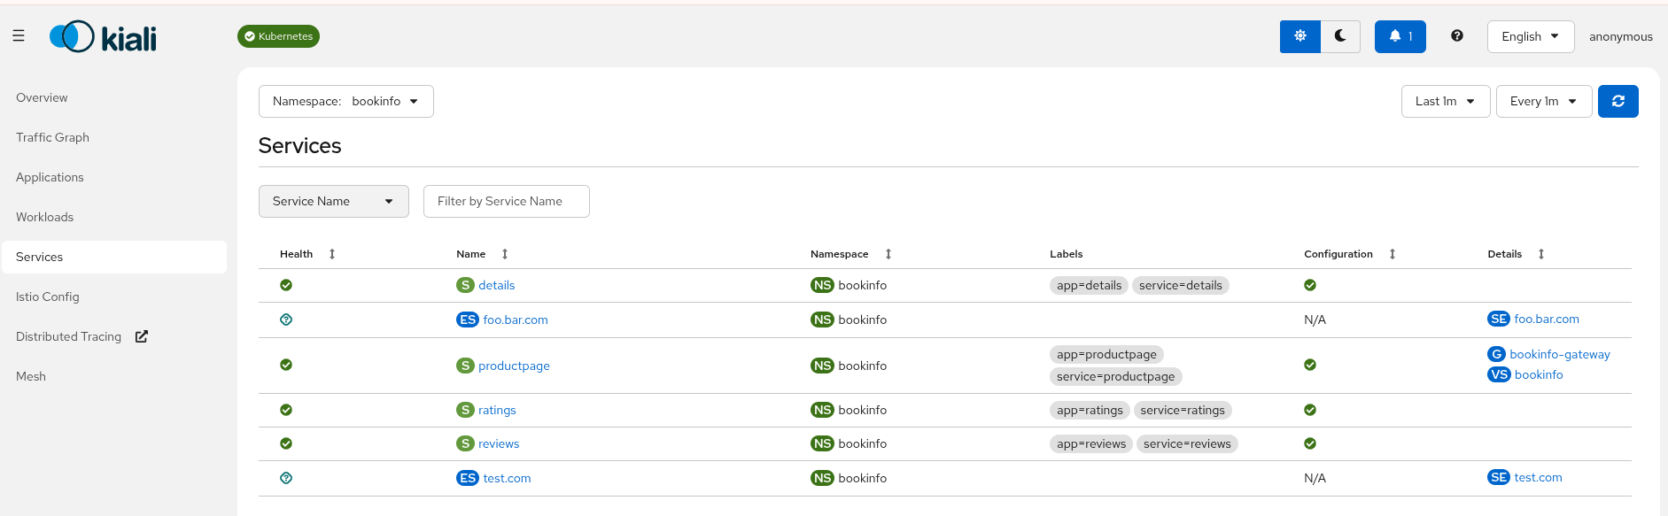Click external link icon for Distributed Tracing
Viewport: 1668px width, 516px height.
[142, 336]
